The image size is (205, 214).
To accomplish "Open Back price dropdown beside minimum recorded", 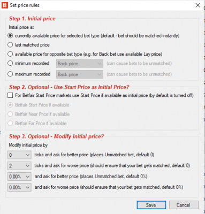I will coord(80,64).
